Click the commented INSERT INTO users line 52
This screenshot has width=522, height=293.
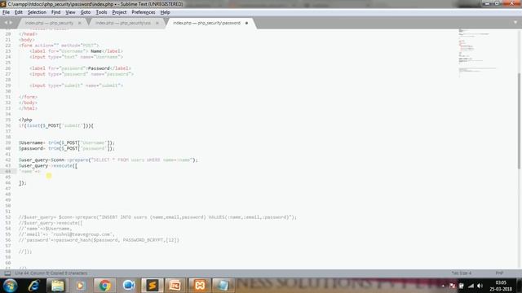pos(157,217)
